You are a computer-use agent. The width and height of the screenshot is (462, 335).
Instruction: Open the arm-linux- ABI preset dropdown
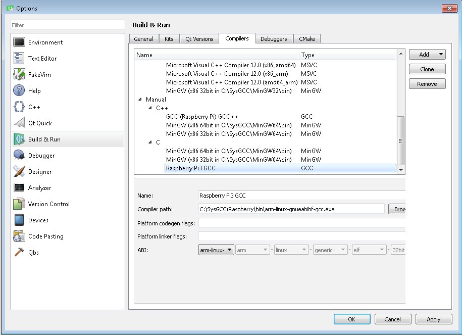[x=216, y=250]
